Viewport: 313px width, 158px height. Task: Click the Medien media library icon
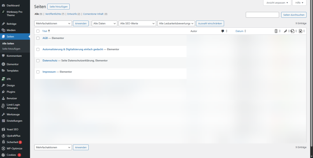click(x=3, y=30)
